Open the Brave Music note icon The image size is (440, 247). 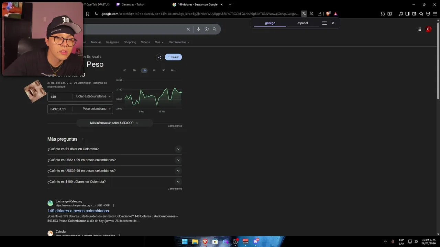click(x=400, y=14)
